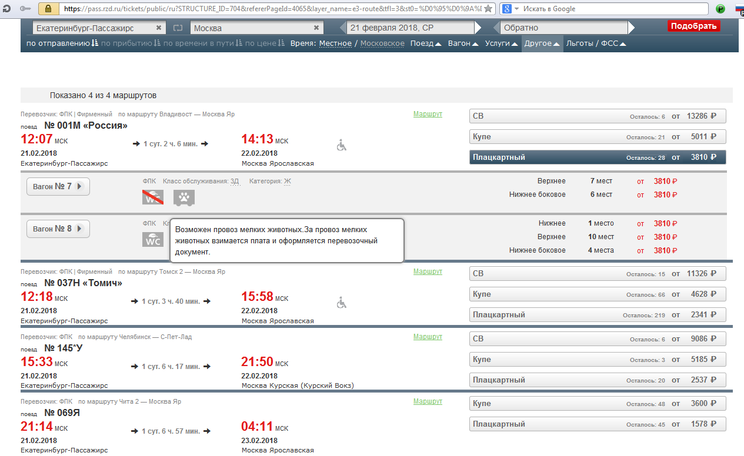Image resolution: width=744 pixels, height=456 pixels.
Task: Select Купе class for 5185 ₽
Action: tap(598, 360)
